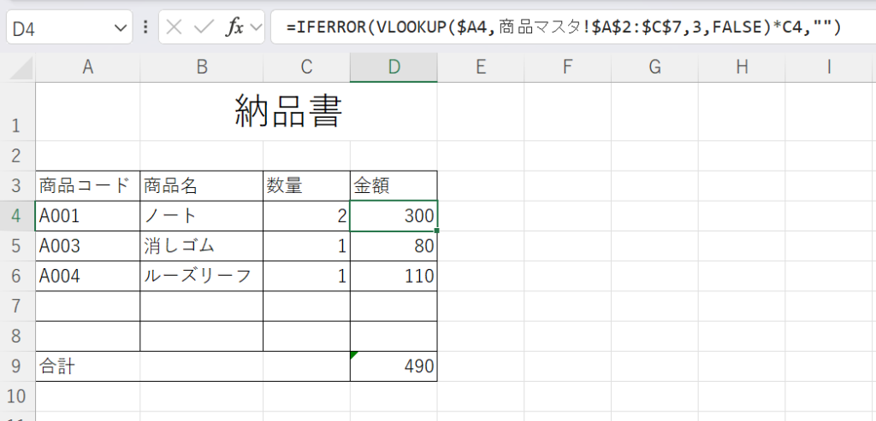
Task: Select row 10 header
Action: click(x=17, y=396)
